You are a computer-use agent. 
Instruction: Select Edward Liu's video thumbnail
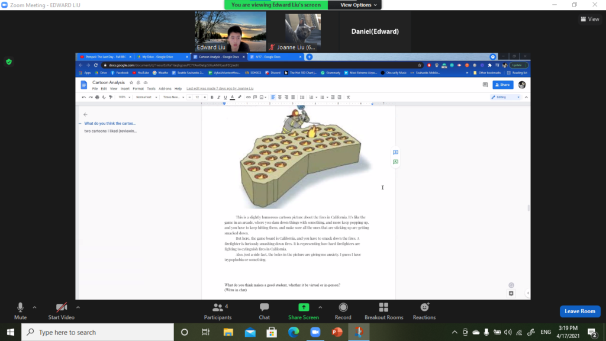pos(230,31)
